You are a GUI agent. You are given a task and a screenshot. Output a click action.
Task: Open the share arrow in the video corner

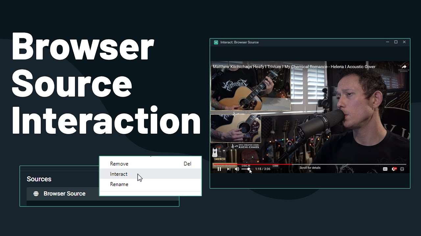[x=404, y=67]
